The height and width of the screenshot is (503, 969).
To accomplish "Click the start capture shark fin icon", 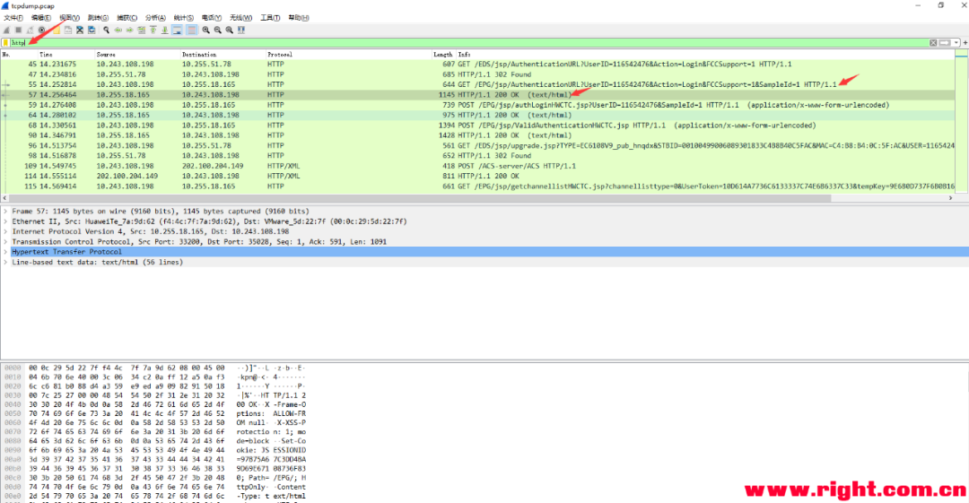I will 6,30.
